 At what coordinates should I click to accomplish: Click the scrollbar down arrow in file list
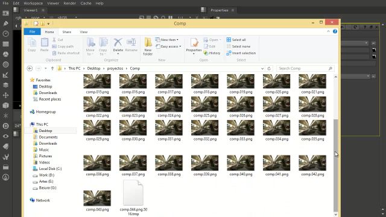coord(335,215)
